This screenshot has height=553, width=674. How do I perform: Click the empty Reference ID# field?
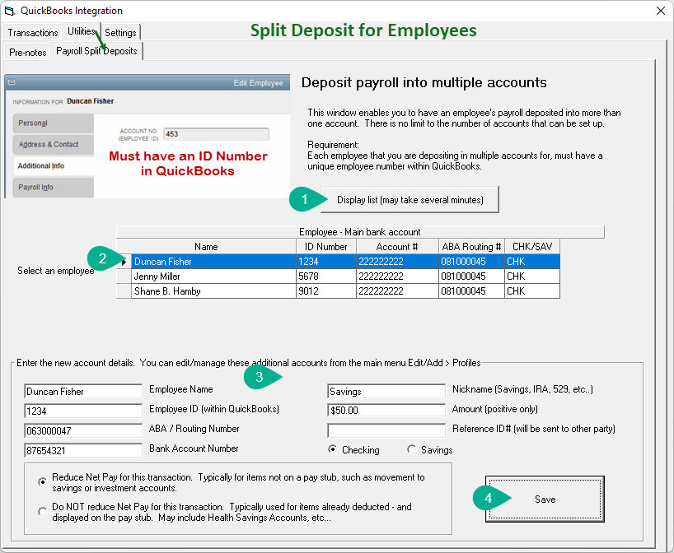tap(386, 430)
